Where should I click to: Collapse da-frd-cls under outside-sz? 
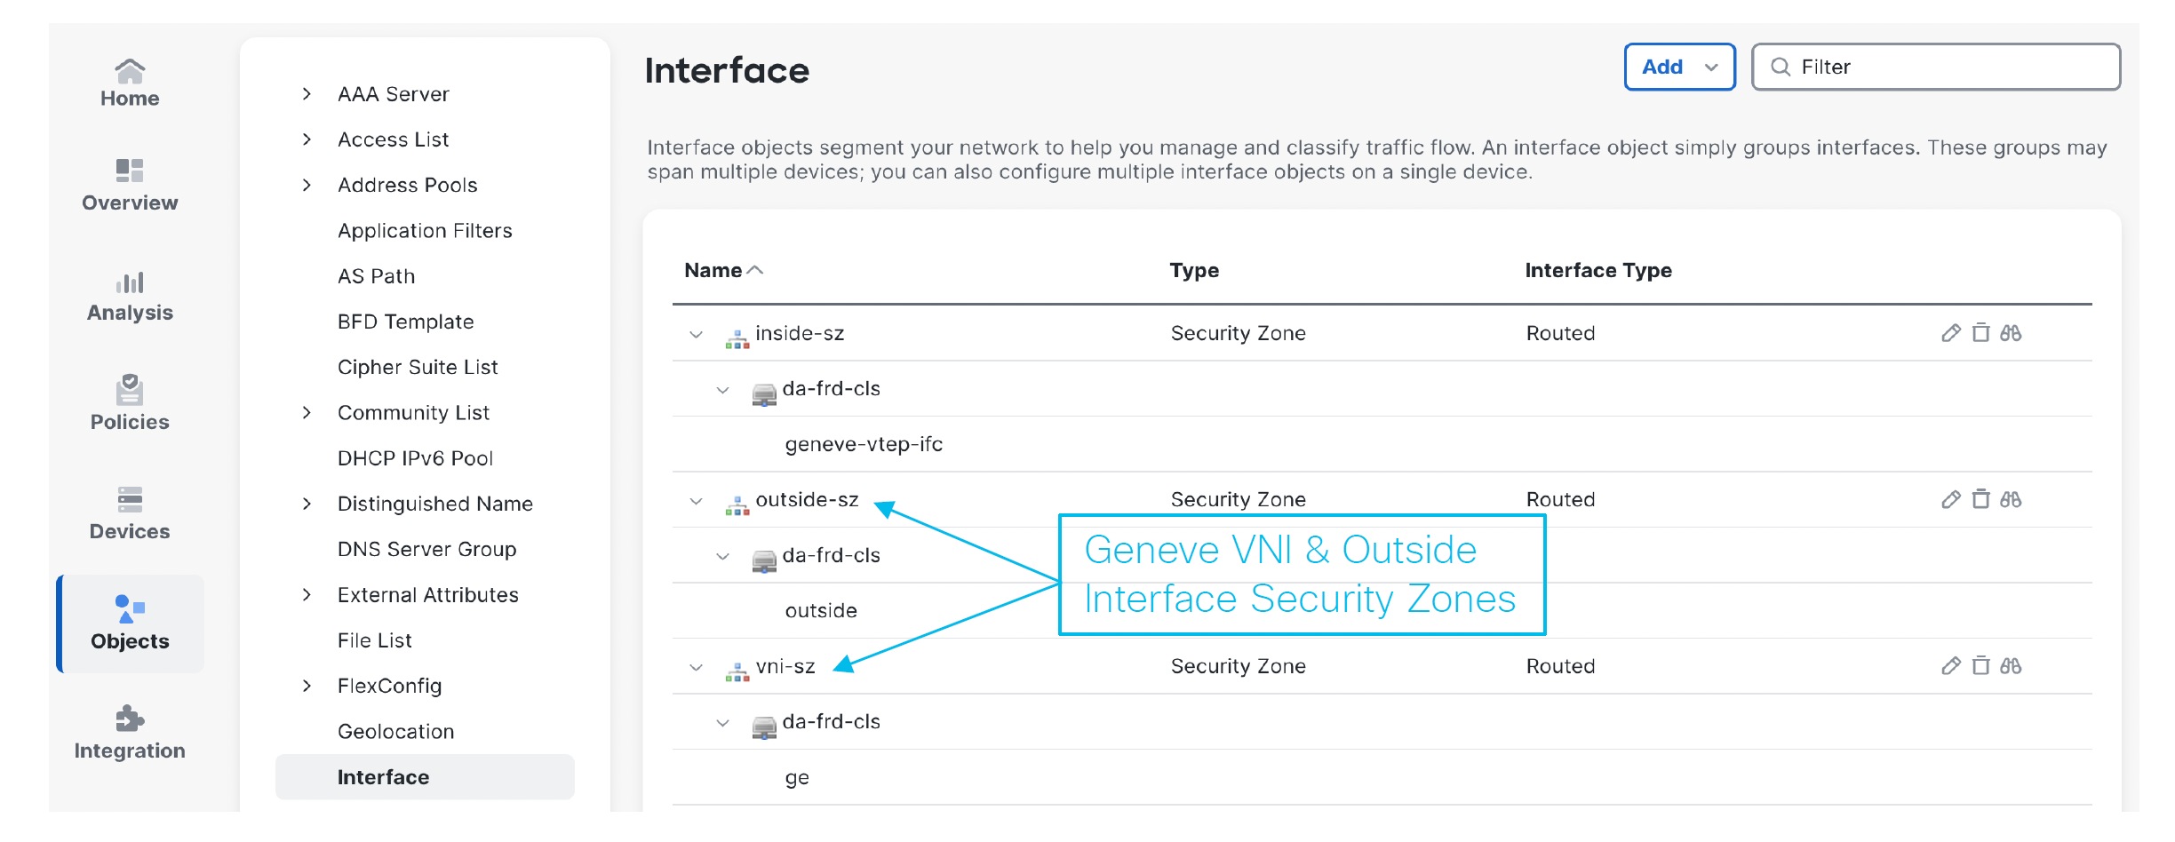723,557
